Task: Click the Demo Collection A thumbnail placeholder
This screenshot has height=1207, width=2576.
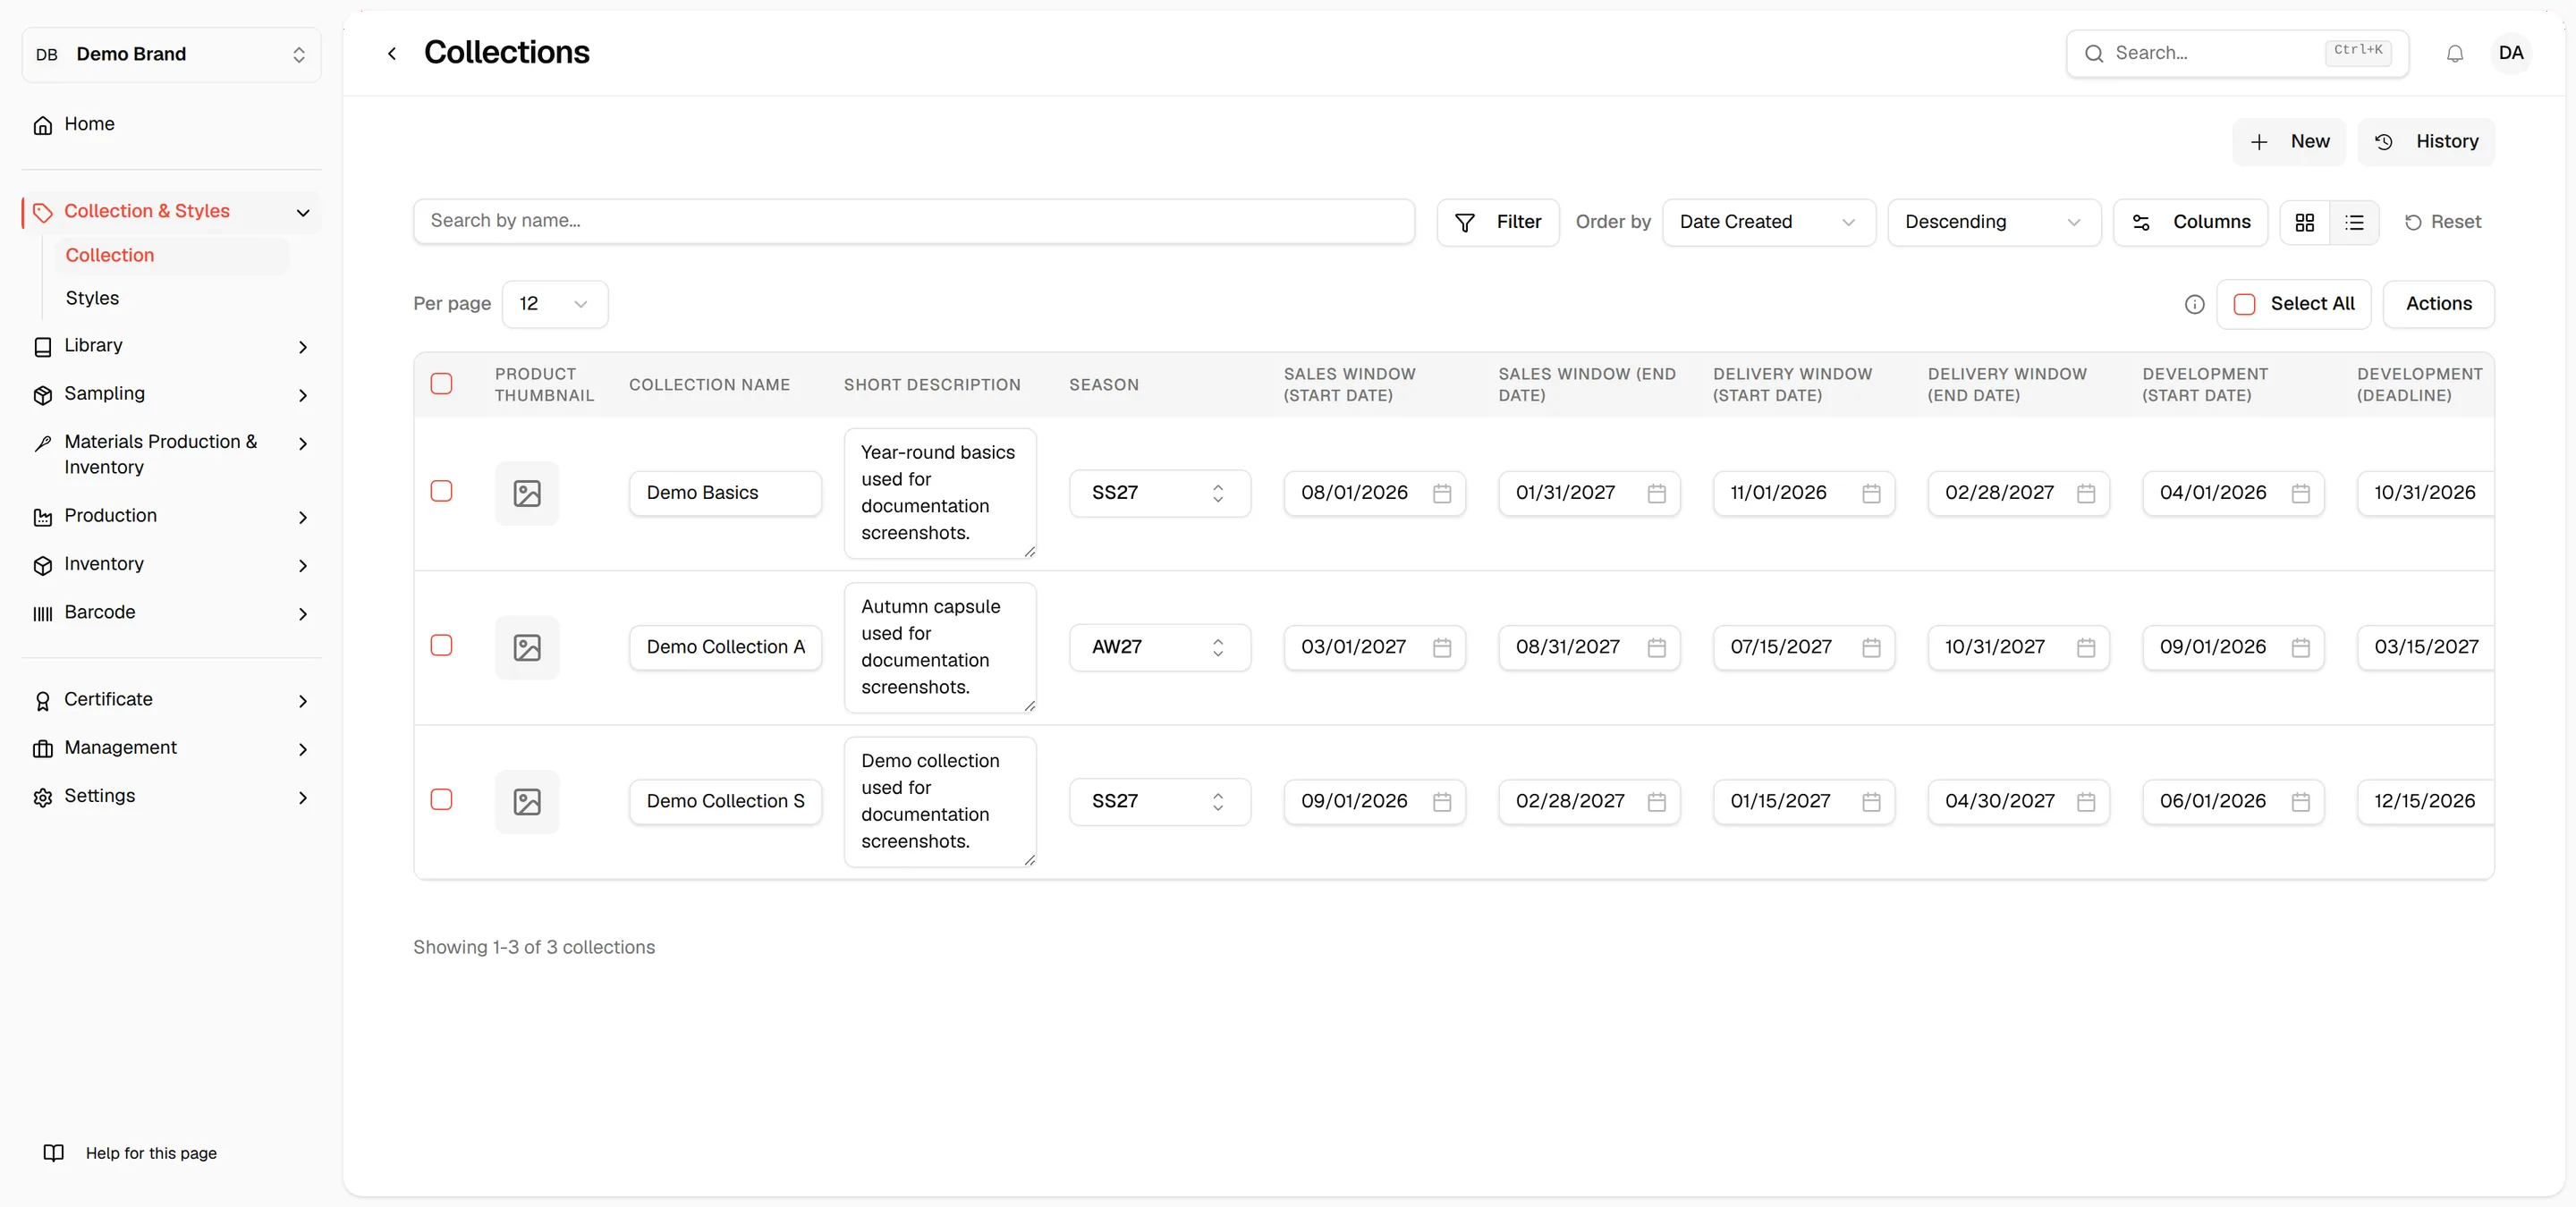Action: 527,647
